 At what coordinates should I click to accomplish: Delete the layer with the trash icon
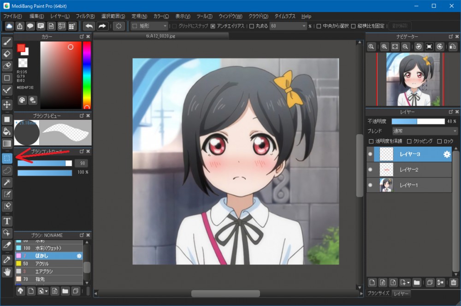tap(453, 282)
